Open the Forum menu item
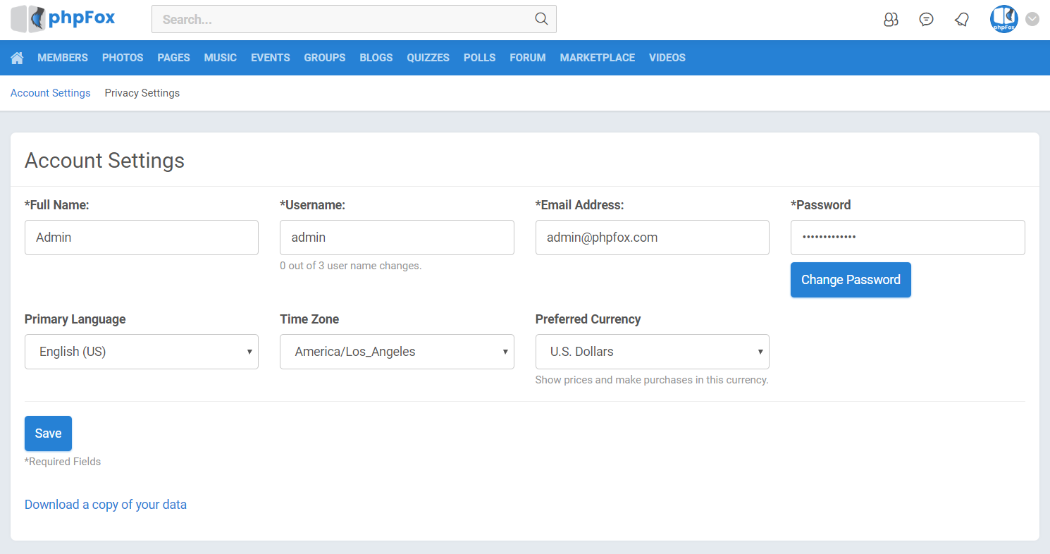 (x=527, y=58)
